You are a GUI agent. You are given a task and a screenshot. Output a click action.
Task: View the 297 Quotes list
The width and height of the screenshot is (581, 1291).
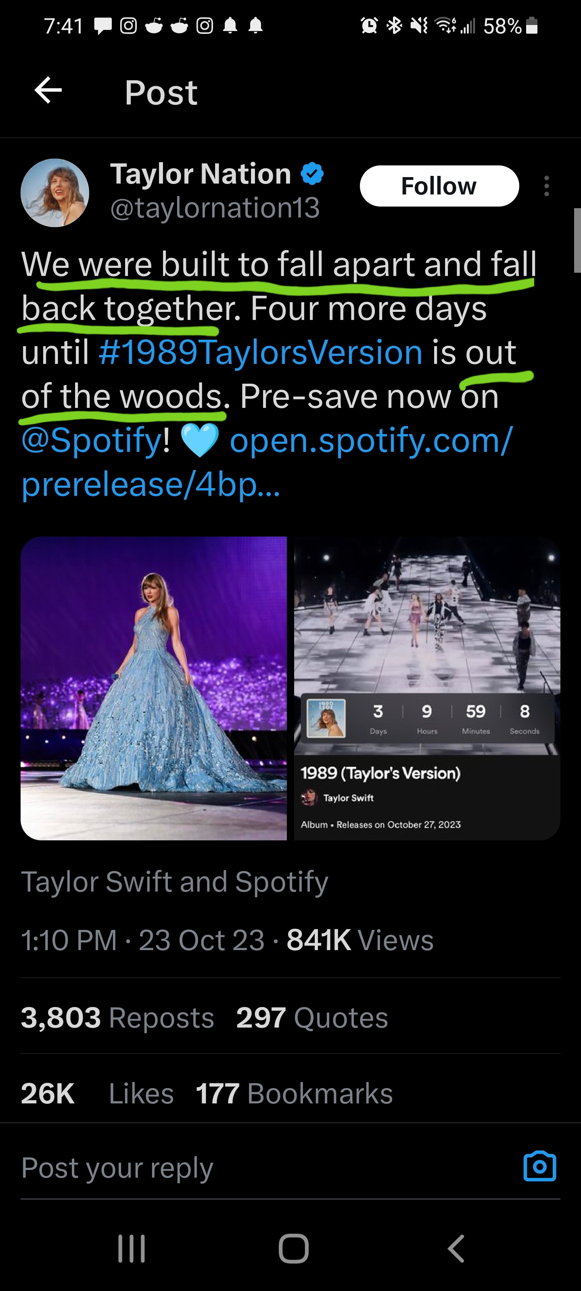[312, 1018]
